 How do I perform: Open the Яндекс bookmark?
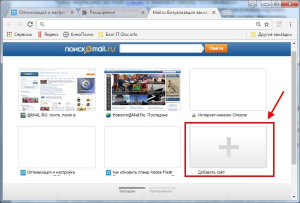click(x=48, y=34)
